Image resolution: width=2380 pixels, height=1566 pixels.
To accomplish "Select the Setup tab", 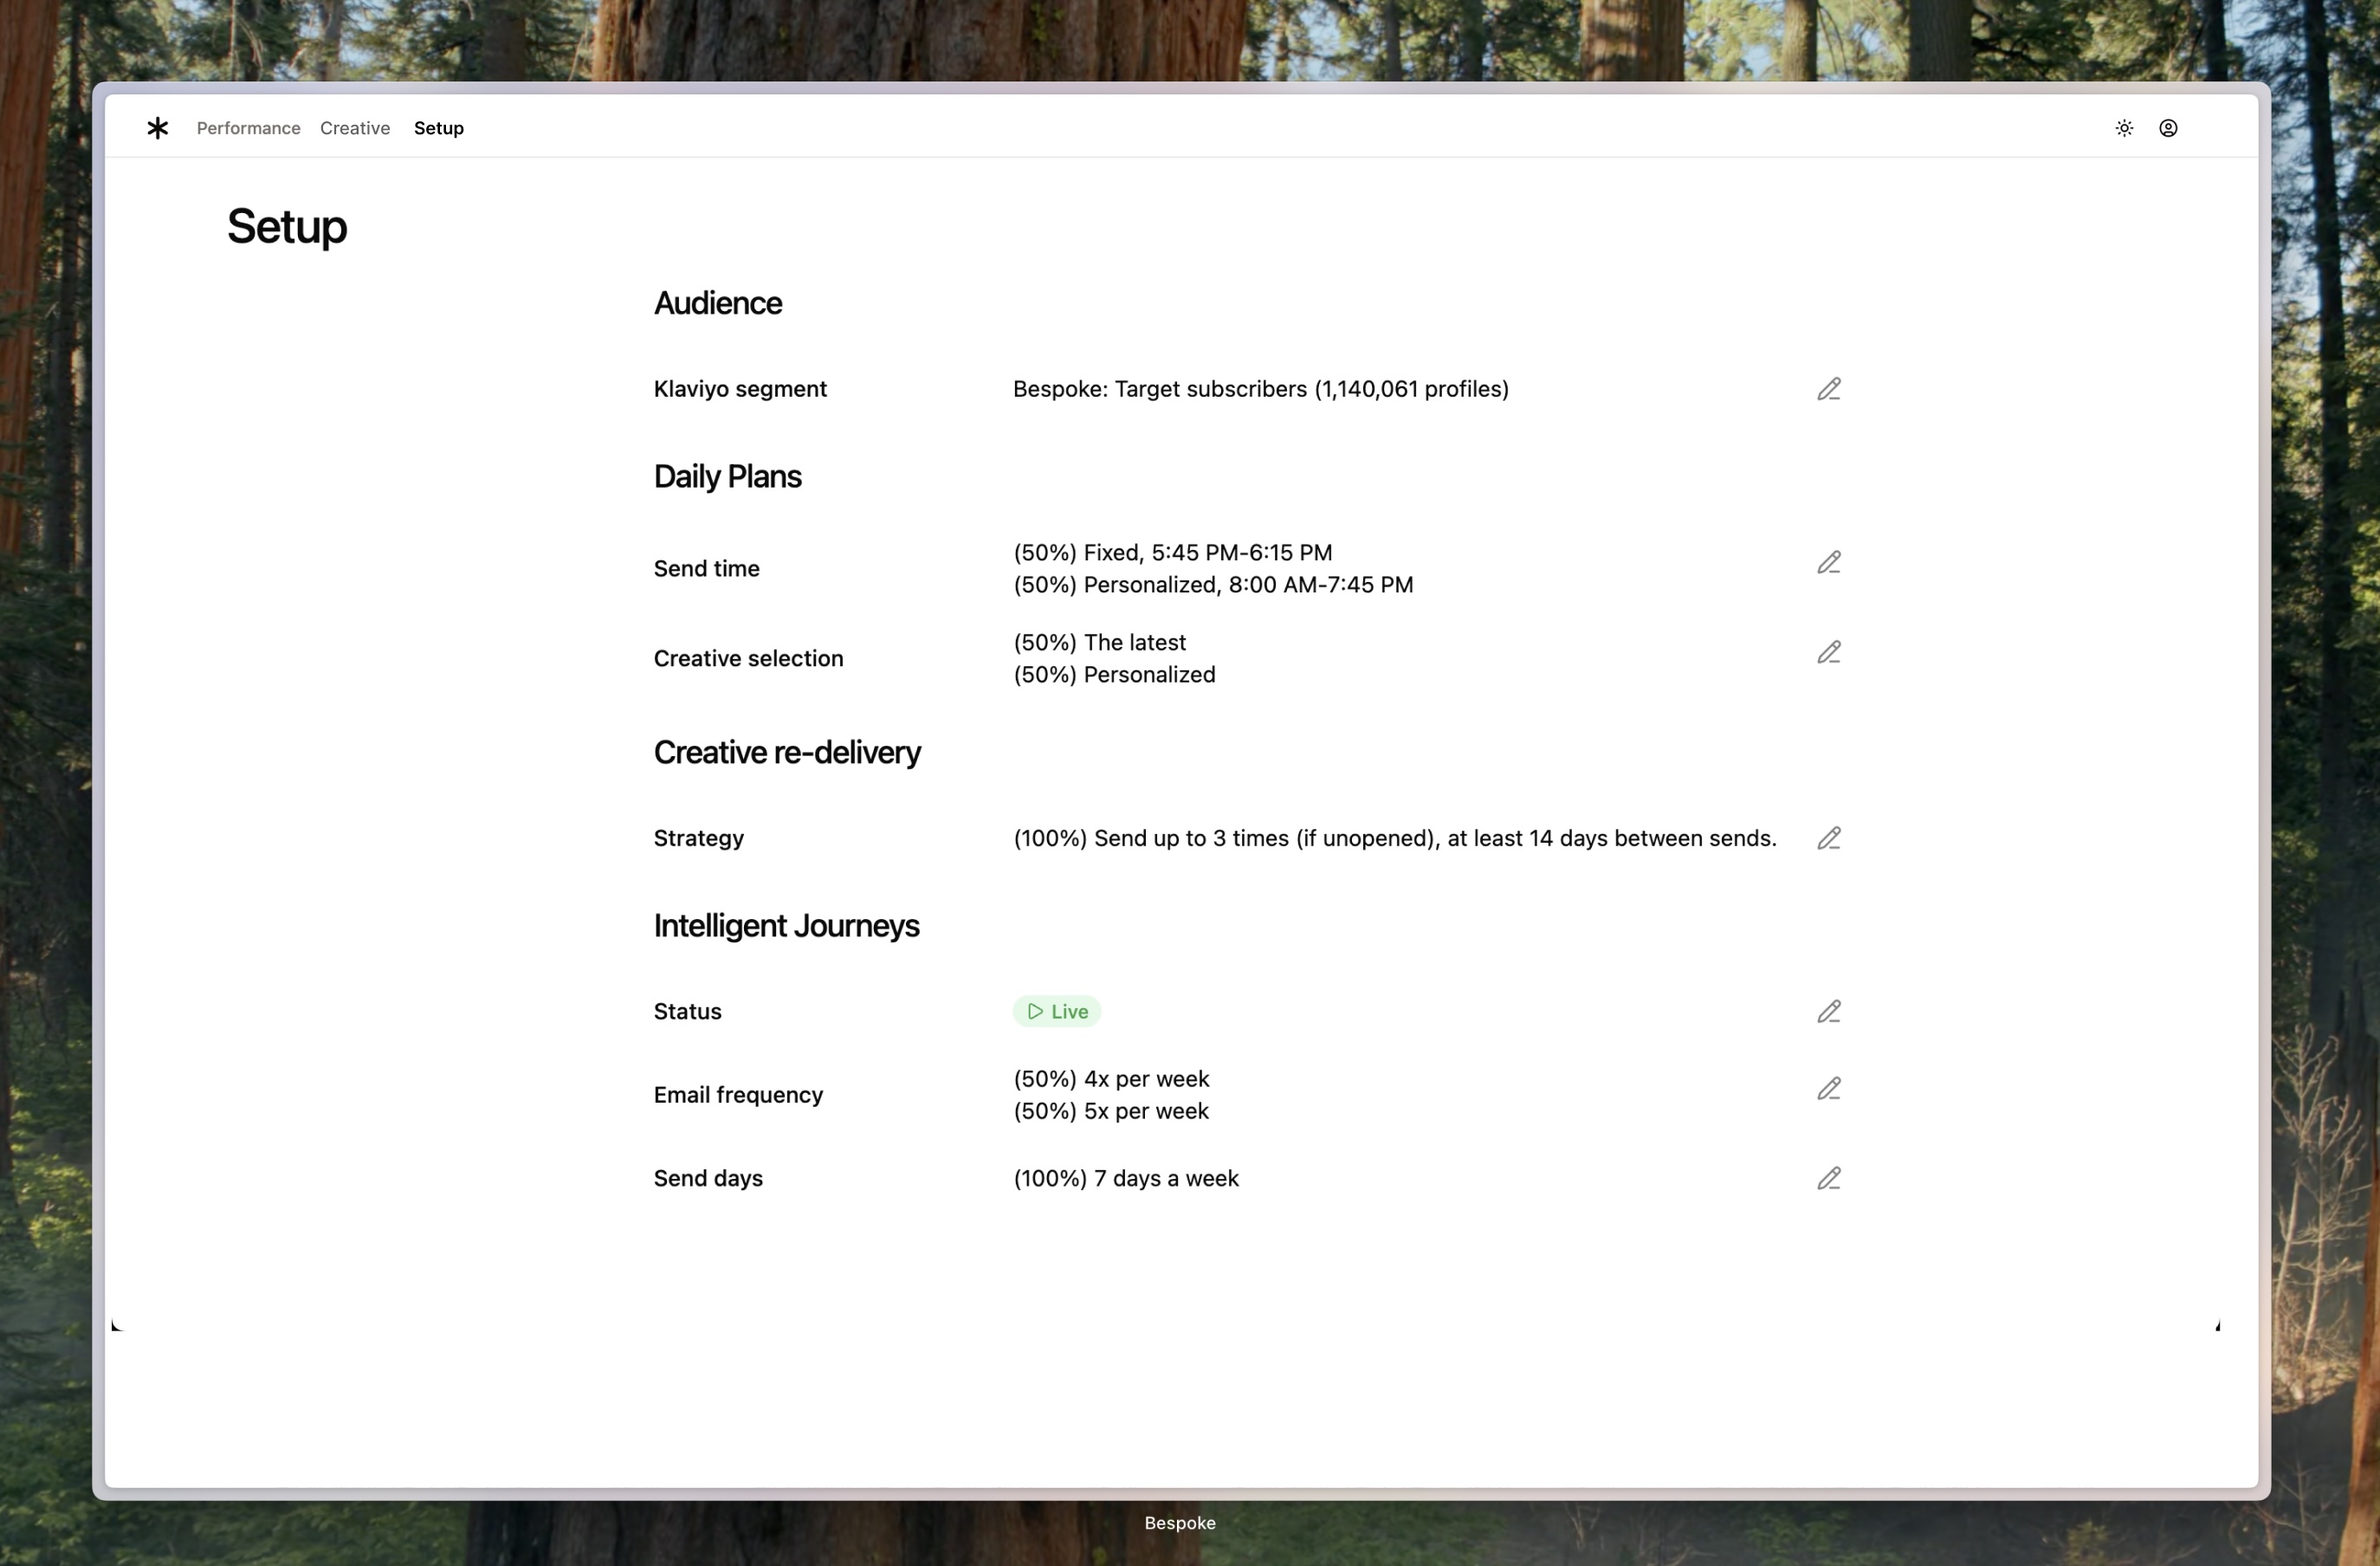I will tap(438, 128).
